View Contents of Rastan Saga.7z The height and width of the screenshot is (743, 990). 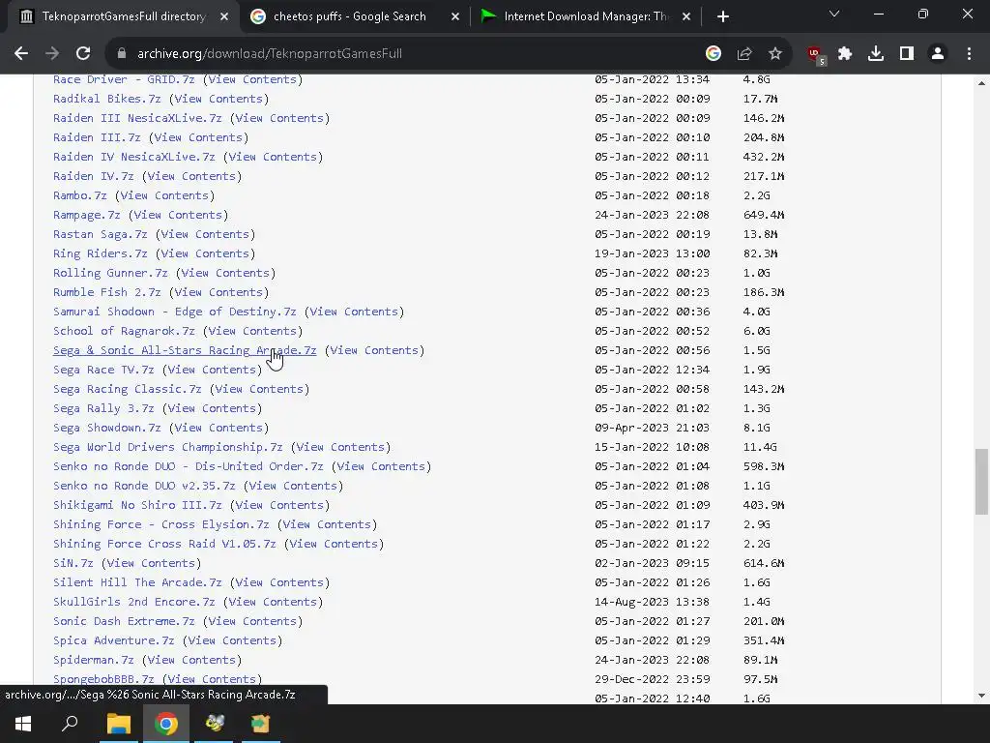[x=205, y=234]
